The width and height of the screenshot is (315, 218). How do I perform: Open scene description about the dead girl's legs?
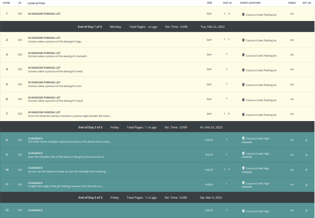click(x=55, y=41)
